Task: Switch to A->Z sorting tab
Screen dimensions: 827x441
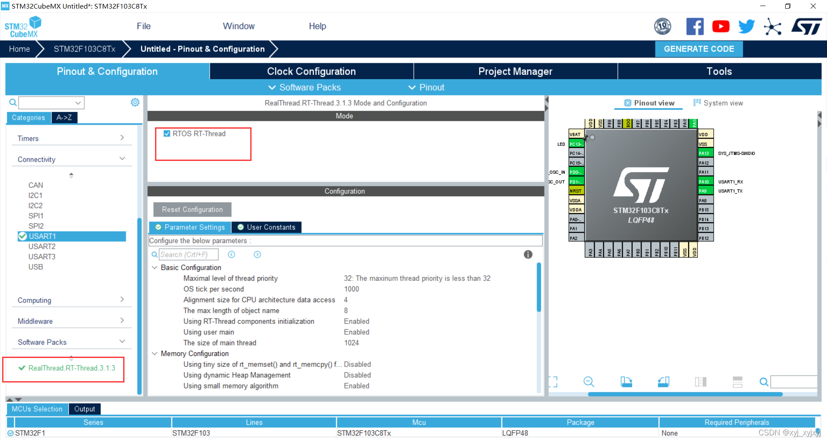Action: [x=64, y=117]
